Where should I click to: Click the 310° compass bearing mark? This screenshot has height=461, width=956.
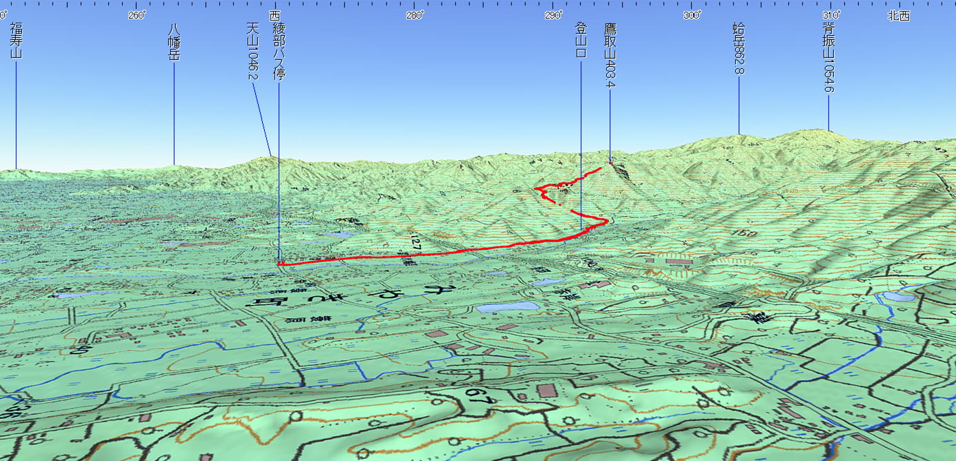(x=830, y=16)
